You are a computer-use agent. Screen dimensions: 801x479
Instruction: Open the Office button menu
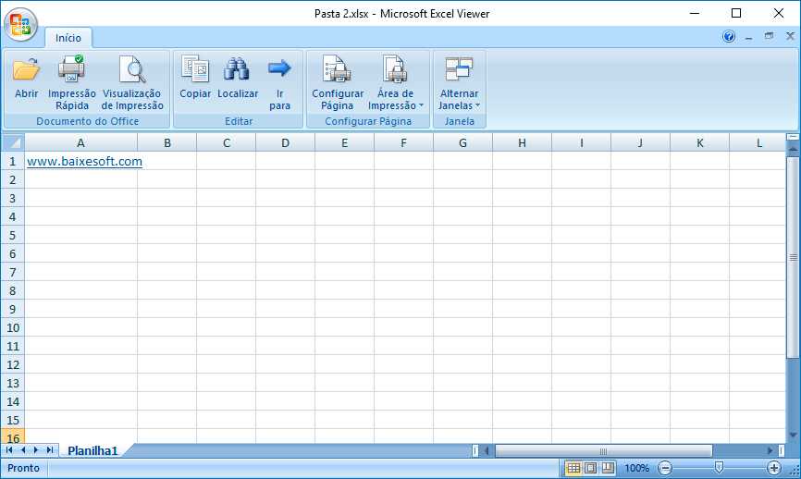coord(20,25)
